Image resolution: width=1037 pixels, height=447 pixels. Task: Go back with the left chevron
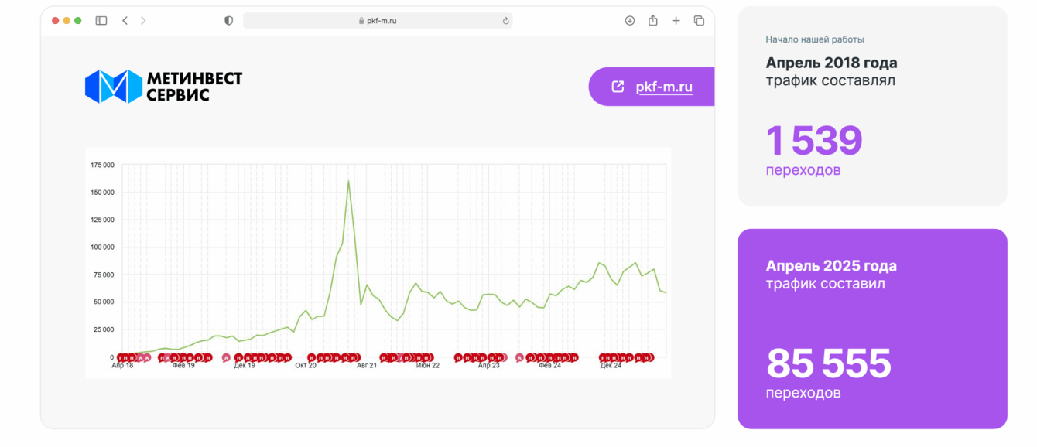[125, 21]
